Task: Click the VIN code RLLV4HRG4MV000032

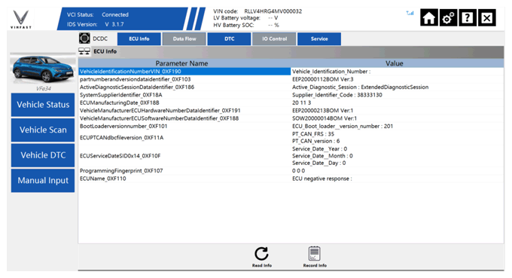Action: click(273, 11)
